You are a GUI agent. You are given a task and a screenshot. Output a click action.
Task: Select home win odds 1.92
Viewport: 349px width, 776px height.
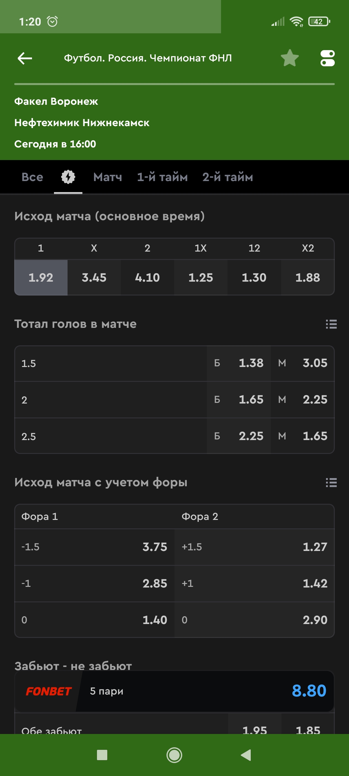point(41,277)
